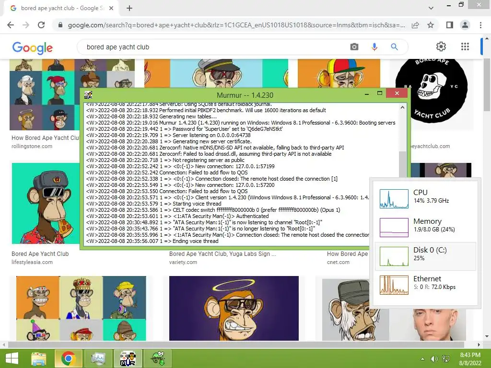Select the SuperUser password log line
This screenshot has height=368, width=491.
click(184, 129)
